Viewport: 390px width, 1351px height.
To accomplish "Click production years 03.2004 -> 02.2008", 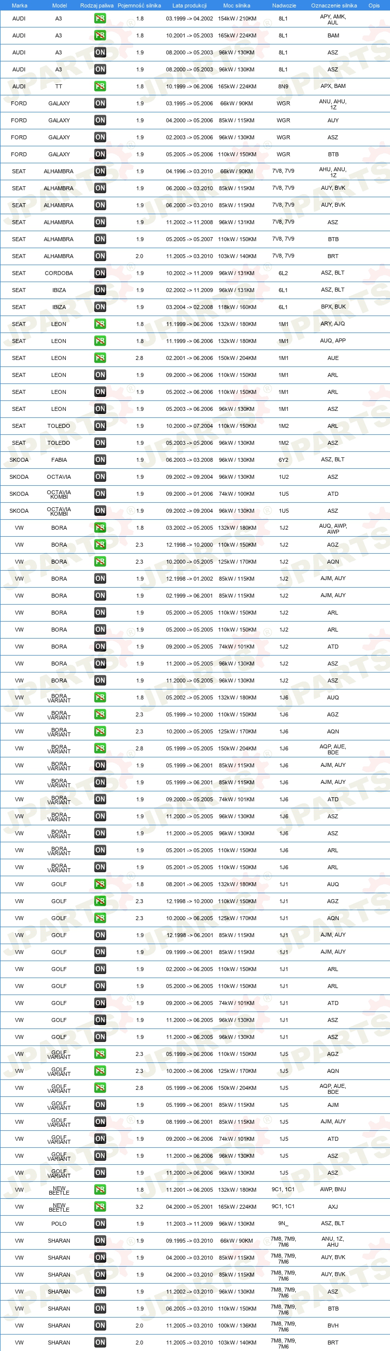I will click(x=189, y=308).
